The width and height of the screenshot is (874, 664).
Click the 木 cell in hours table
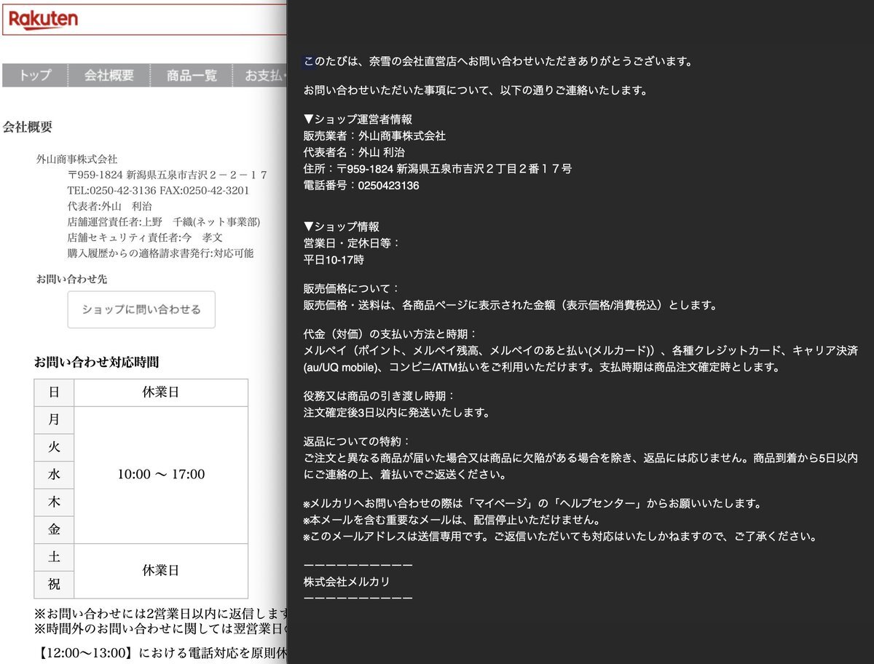tap(54, 502)
